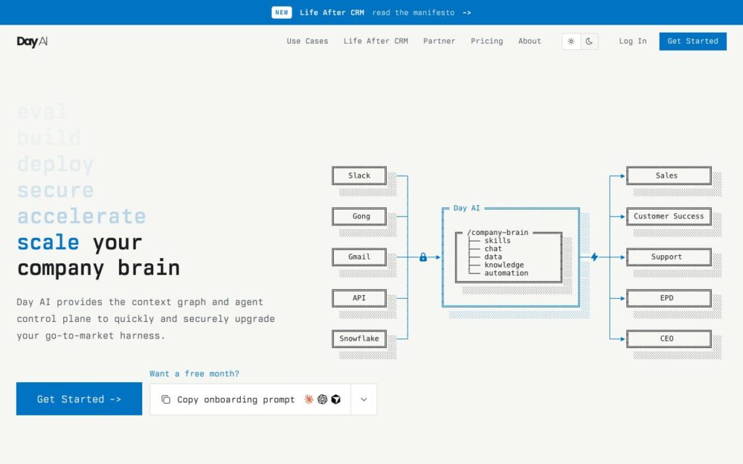Image resolution: width=743 pixels, height=464 pixels.
Task: Click '/company-brain' folder label
Action: point(498,233)
